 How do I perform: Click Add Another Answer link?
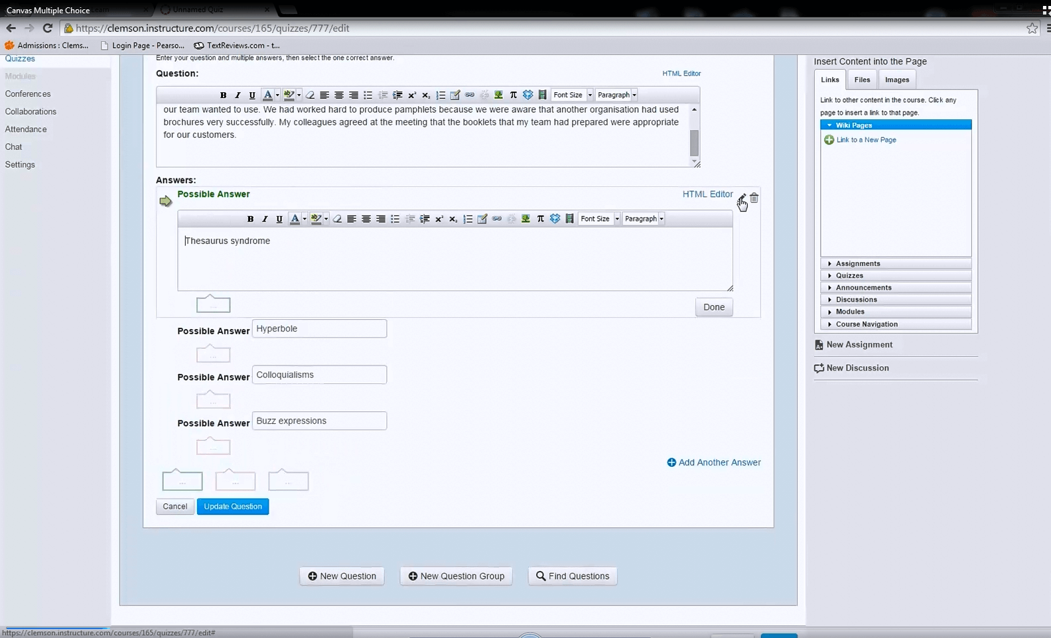tap(714, 462)
